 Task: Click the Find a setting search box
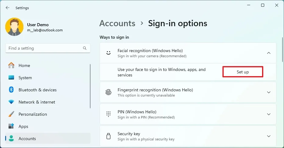(x=44, y=48)
